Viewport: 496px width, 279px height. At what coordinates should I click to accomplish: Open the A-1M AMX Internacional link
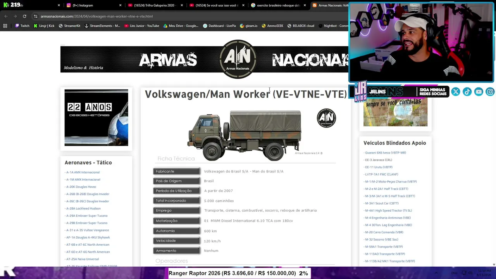click(x=83, y=179)
